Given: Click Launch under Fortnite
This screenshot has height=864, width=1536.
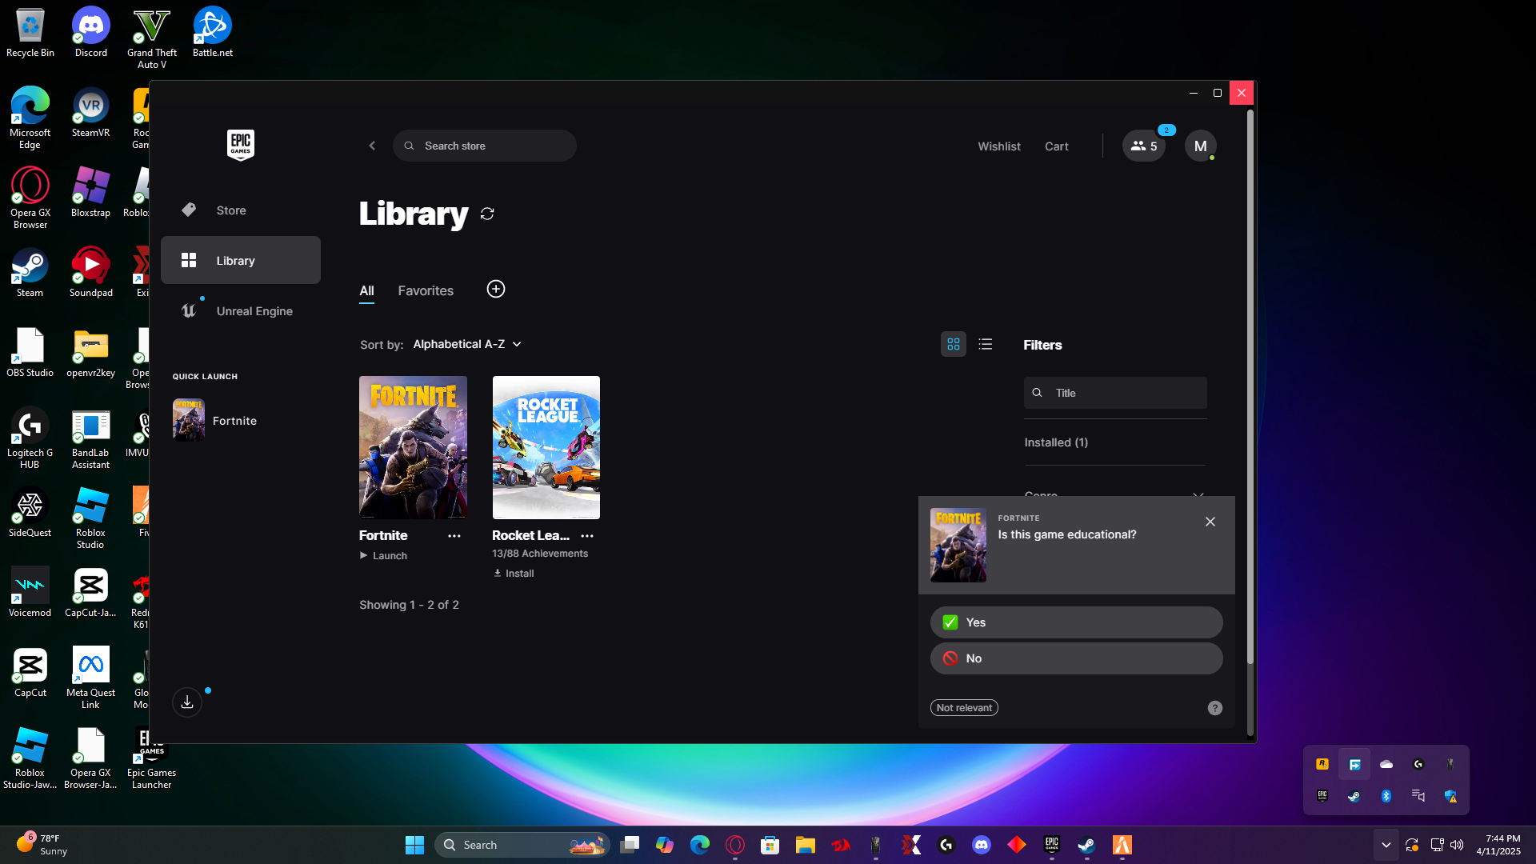Looking at the screenshot, I should pyautogui.click(x=383, y=556).
